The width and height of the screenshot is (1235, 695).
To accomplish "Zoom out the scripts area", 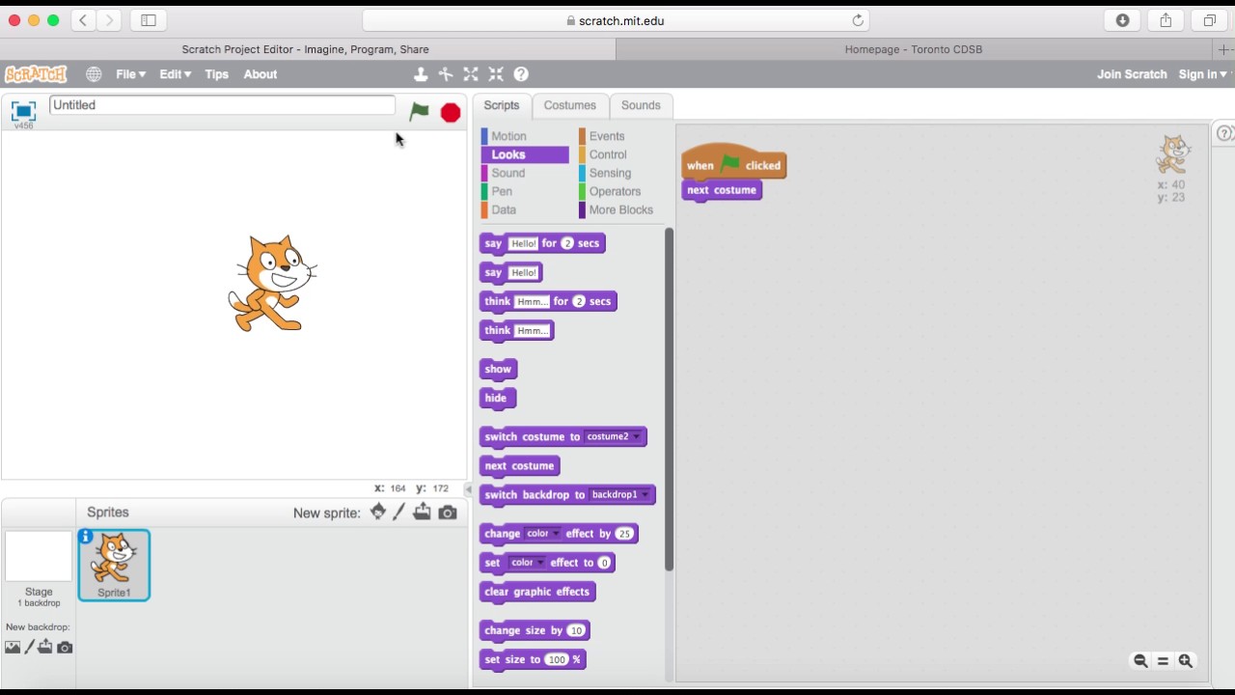I will 1140,661.
